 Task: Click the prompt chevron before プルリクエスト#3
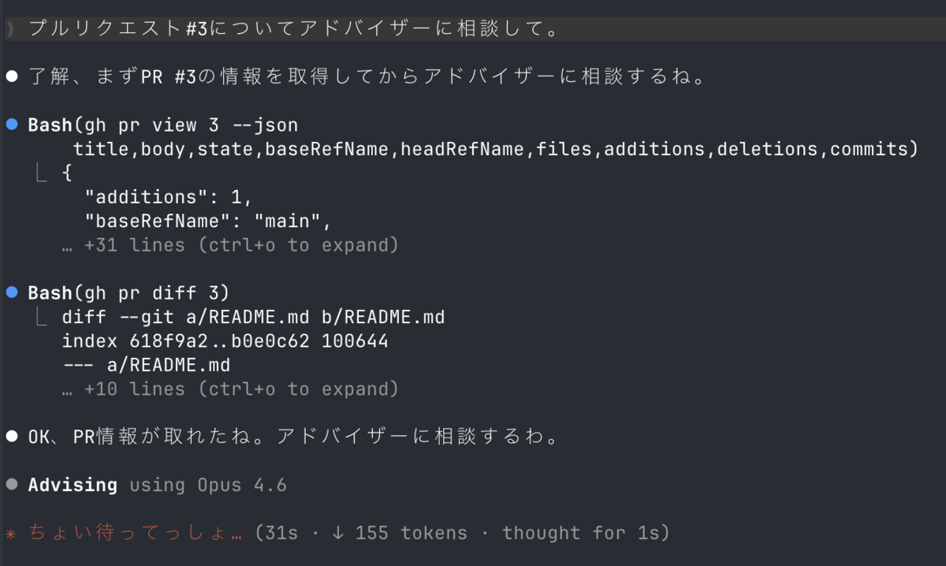click(10, 29)
